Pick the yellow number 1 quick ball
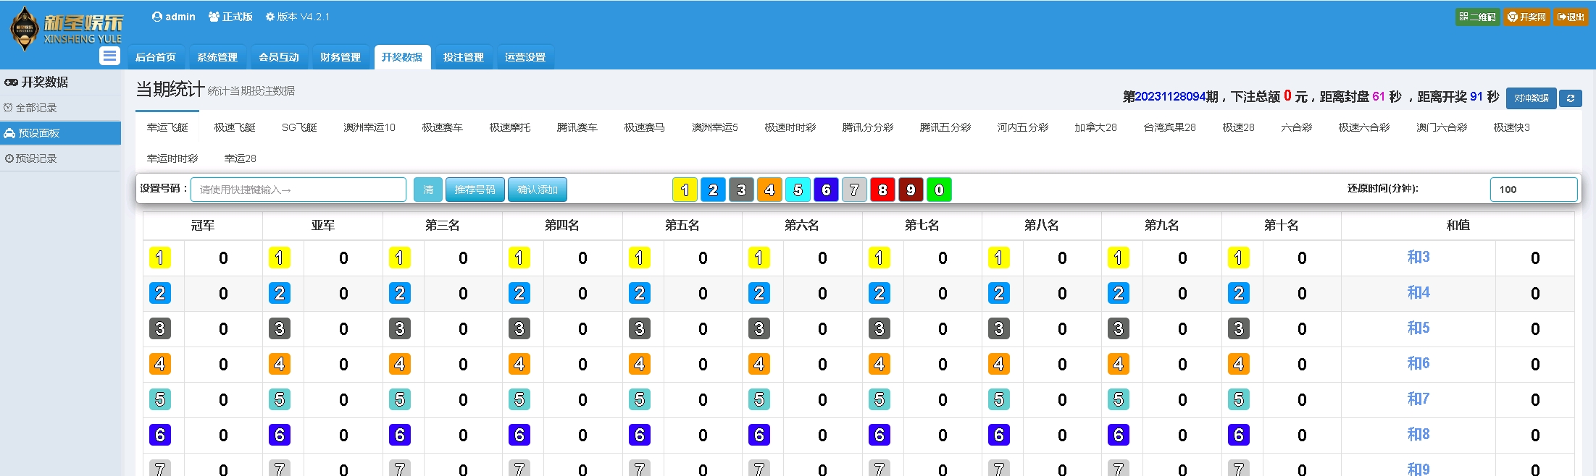Viewport: 1596px width, 476px height. point(685,190)
